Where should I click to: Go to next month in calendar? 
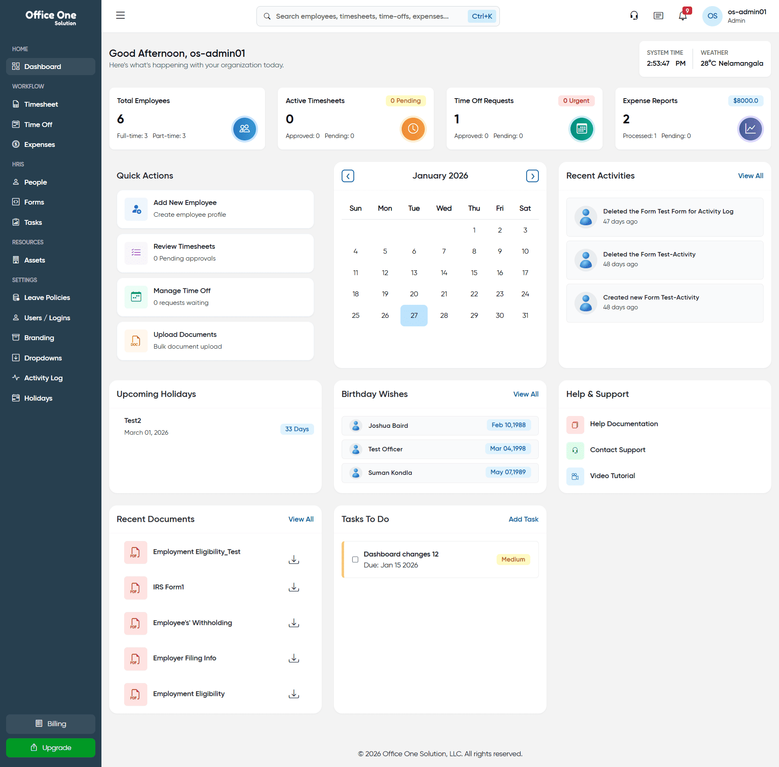[532, 176]
